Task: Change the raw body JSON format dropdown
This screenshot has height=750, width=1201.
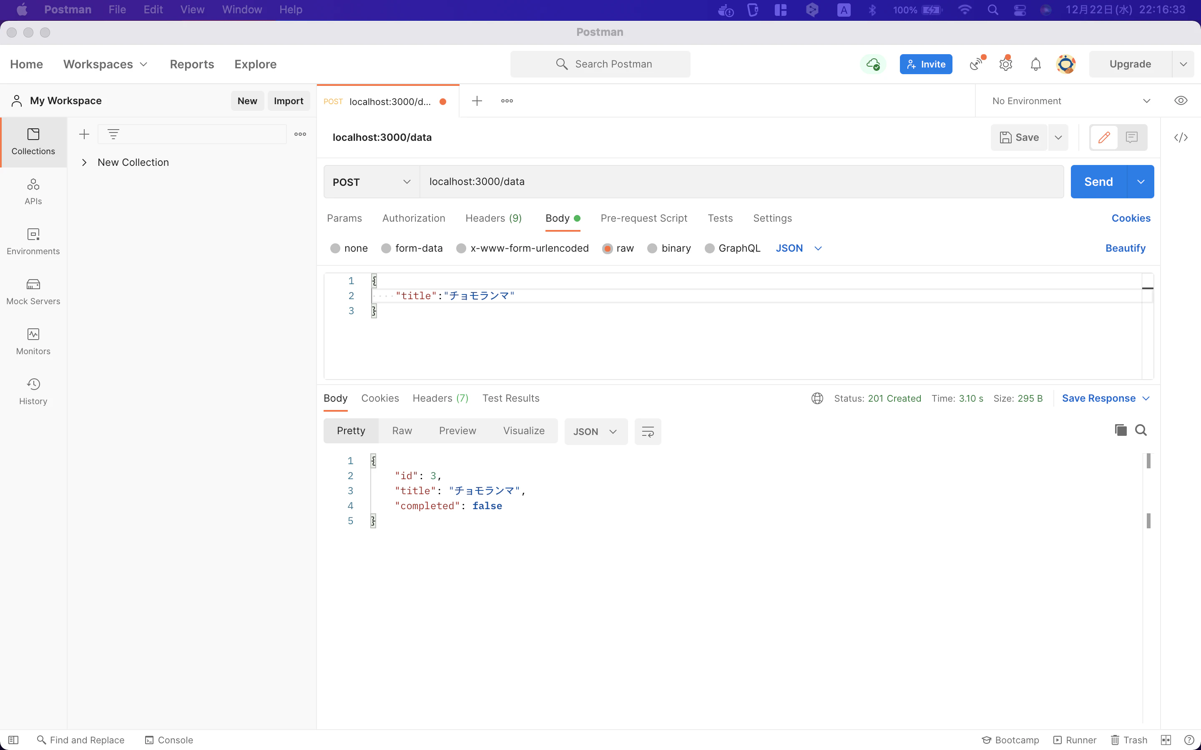Action: (x=799, y=248)
